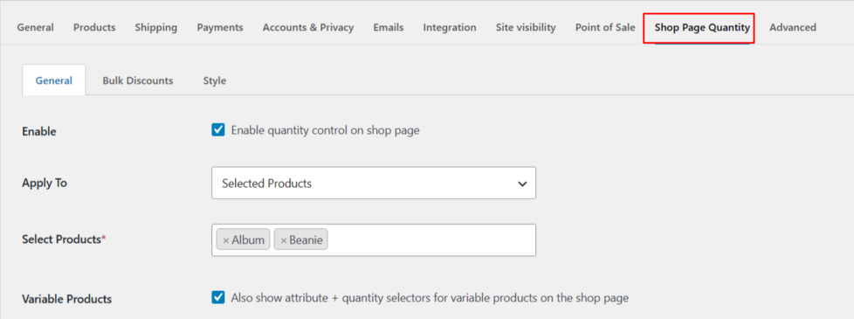Switch to the Payments tab

coord(220,27)
